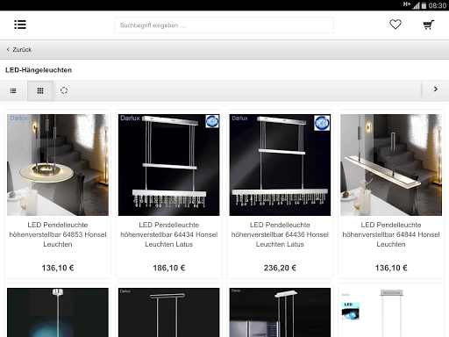449x337 pixels.
Task: Open the wishlist heart icon
Action: click(x=396, y=25)
